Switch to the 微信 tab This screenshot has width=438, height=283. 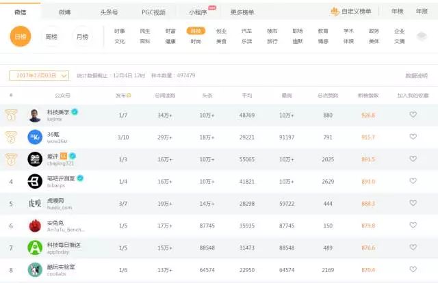click(x=21, y=12)
